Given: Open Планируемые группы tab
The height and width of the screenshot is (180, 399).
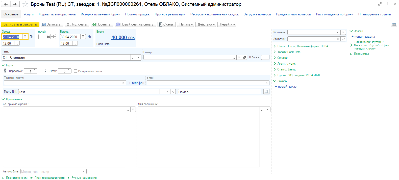Looking at the screenshot, I should coord(375,14).
